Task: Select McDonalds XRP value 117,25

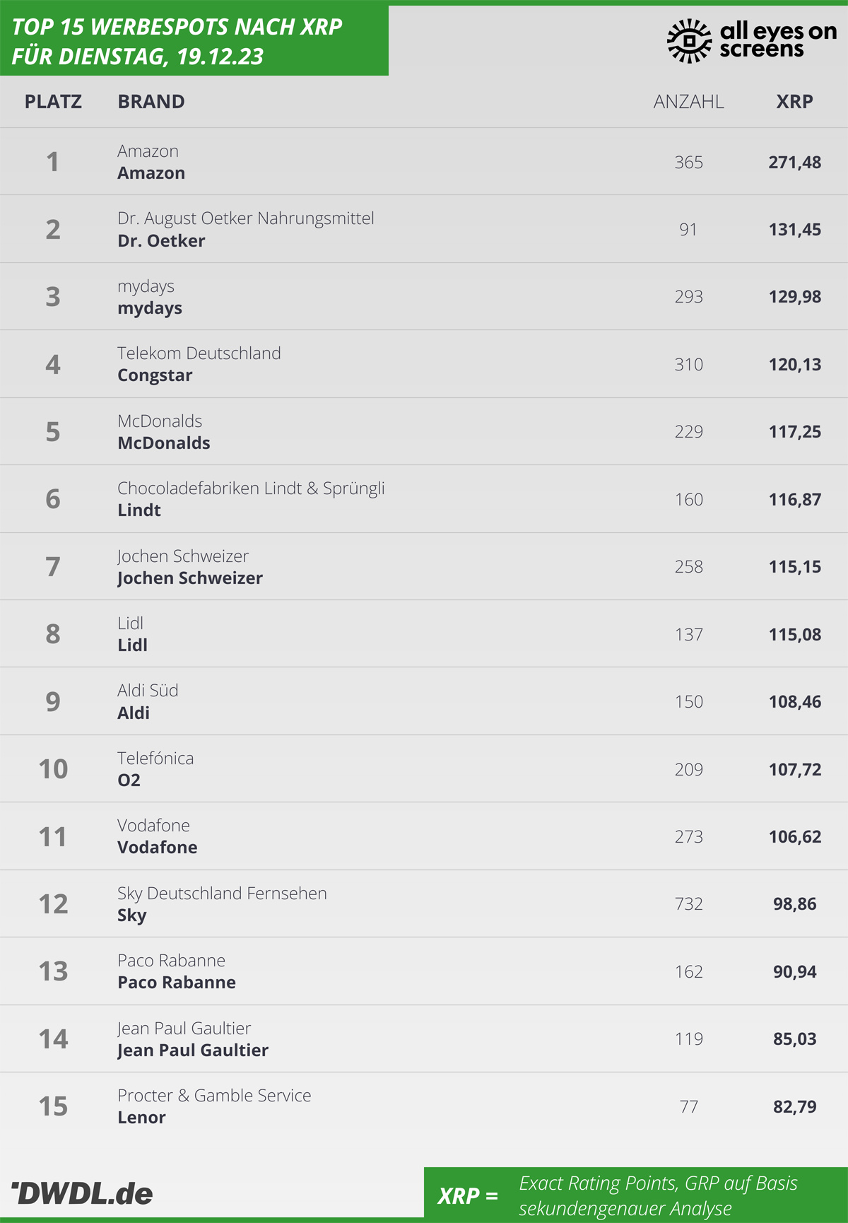Action: pos(795,432)
